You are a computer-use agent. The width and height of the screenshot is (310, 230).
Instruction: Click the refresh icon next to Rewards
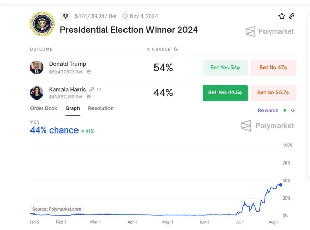click(293, 110)
